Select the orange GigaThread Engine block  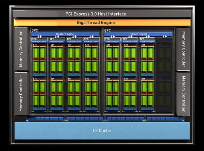click(x=102, y=23)
